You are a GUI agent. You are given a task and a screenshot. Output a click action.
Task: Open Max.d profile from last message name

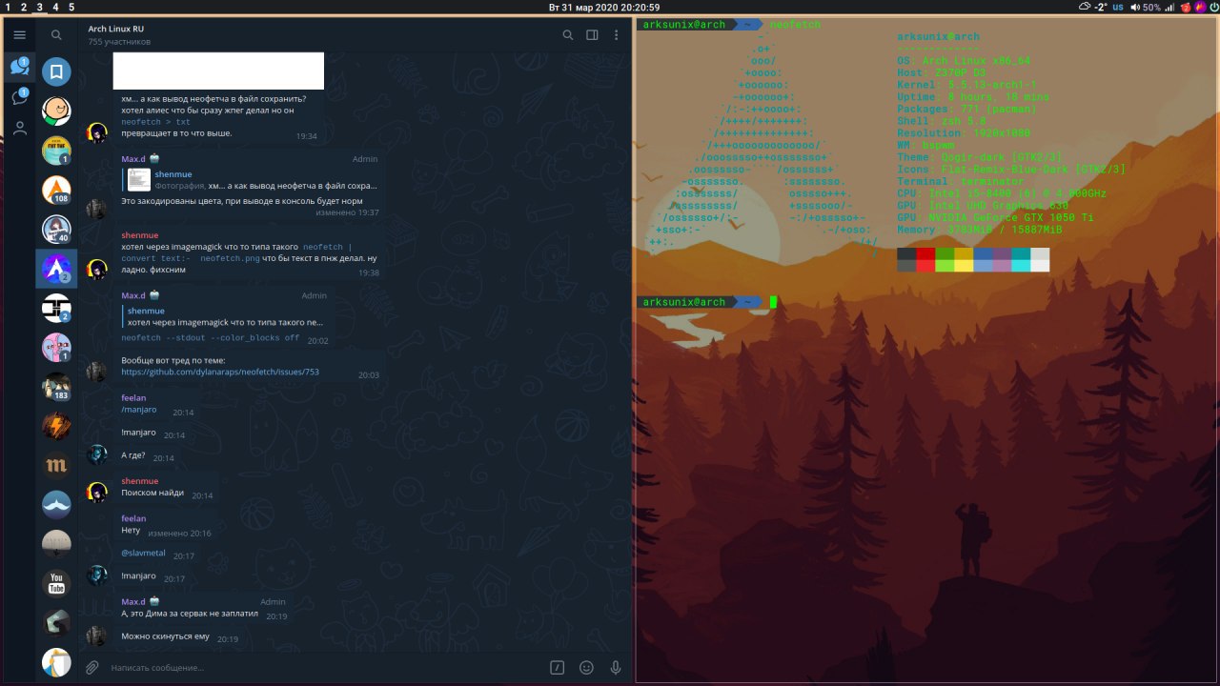[133, 602]
